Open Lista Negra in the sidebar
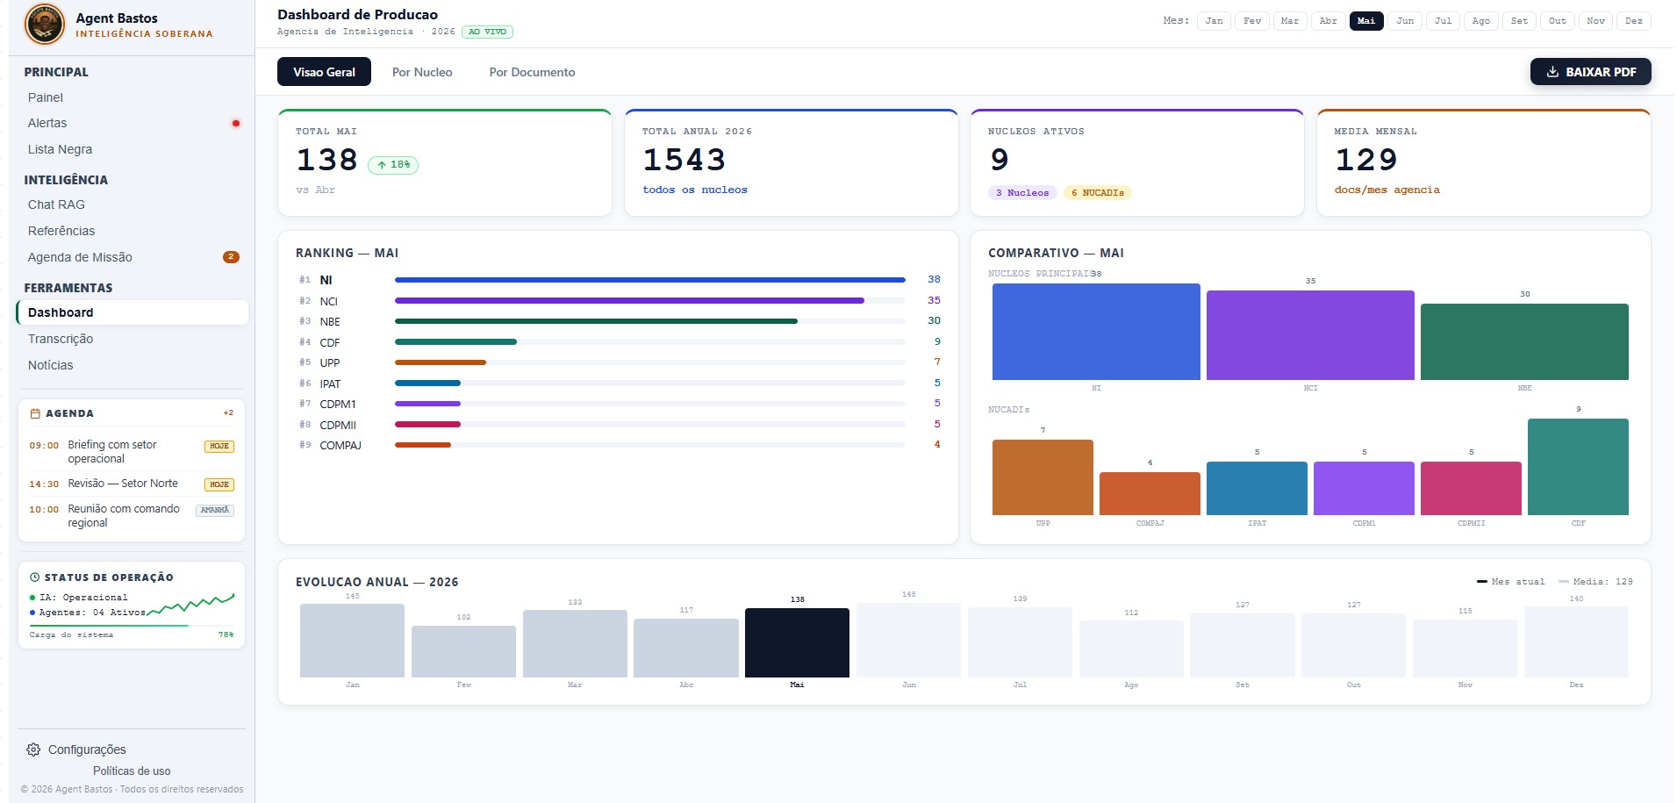The image size is (1677, 803). tap(132, 150)
